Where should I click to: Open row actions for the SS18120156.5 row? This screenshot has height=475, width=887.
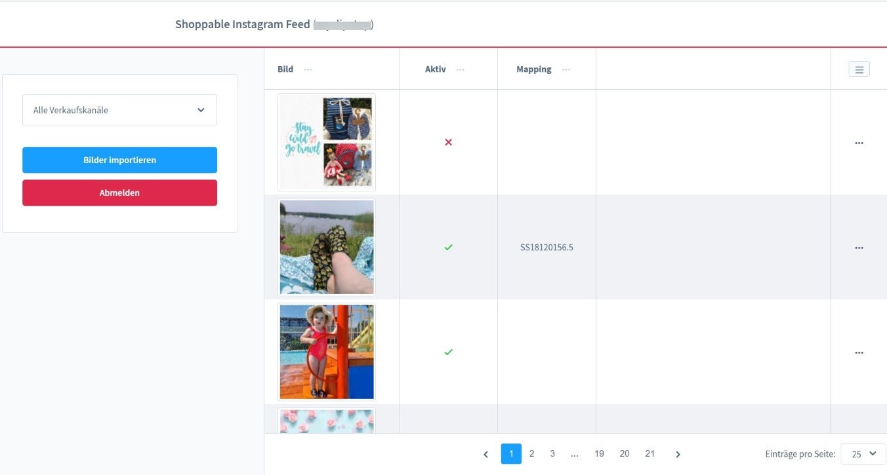pyautogui.click(x=859, y=248)
